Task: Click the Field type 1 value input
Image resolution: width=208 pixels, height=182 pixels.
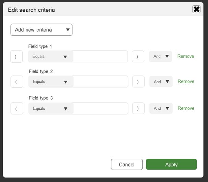Action: (x=100, y=57)
